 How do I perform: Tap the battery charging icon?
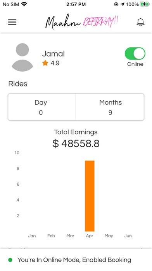pos(144,4)
